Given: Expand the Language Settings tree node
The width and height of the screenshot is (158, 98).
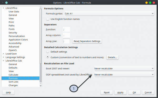Looking at the screenshot, I should (3, 57).
